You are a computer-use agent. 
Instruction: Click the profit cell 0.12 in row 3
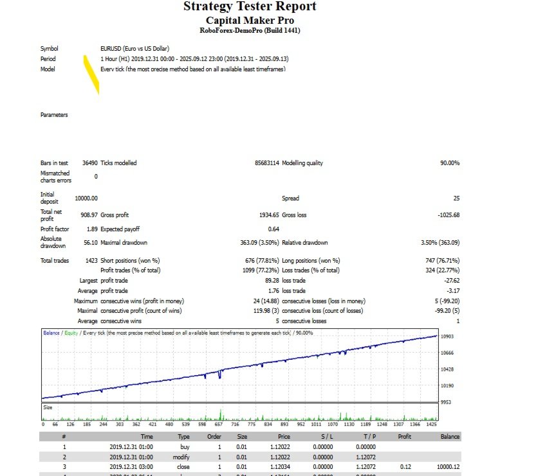(x=405, y=467)
